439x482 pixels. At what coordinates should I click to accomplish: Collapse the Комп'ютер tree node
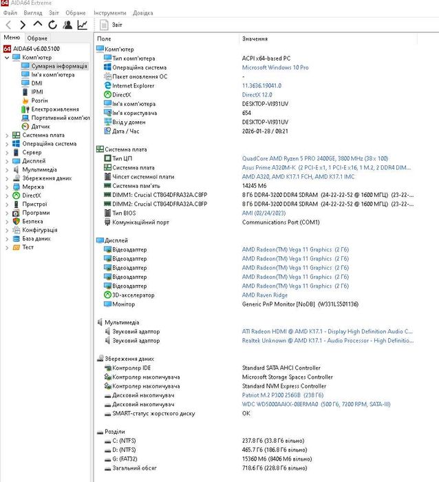pos(7,57)
